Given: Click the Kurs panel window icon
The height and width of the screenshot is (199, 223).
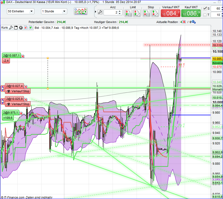Looking at the screenshot, I should pos(16,28).
